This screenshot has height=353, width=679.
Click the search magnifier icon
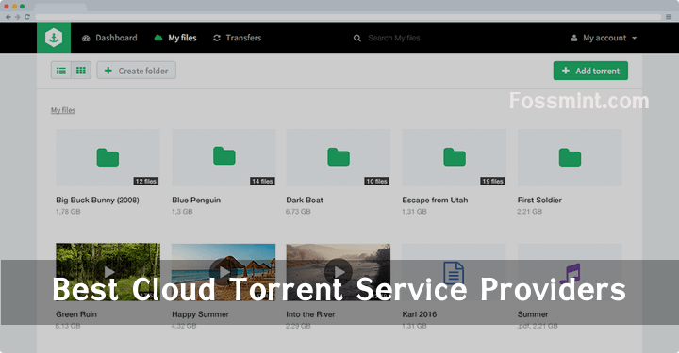coord(356,38)
